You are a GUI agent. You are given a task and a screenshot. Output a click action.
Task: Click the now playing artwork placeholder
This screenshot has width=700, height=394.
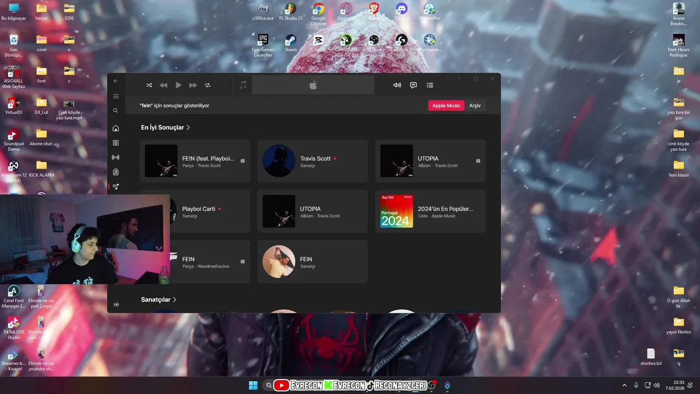click(243, 85)
